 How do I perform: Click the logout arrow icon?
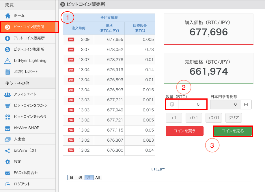pyautogui.click(x=8, y=184)
